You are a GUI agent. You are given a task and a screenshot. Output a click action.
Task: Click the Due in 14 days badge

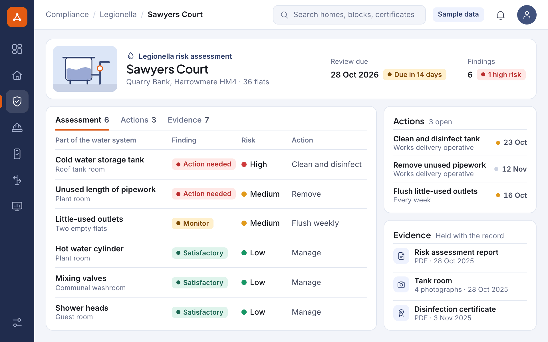[x=415, y=75]
